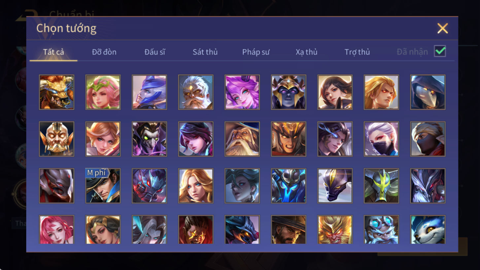Switch to the "Đỡ đòn" tab
Image resolution: width=480 pixels, height=270 pixels.
pos(104,52)
